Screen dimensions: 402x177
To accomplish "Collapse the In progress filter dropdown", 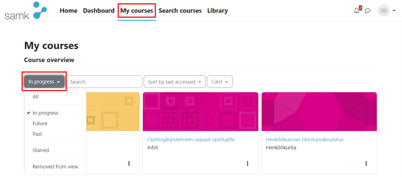I will pyautogui.click(x=44, y=82).
